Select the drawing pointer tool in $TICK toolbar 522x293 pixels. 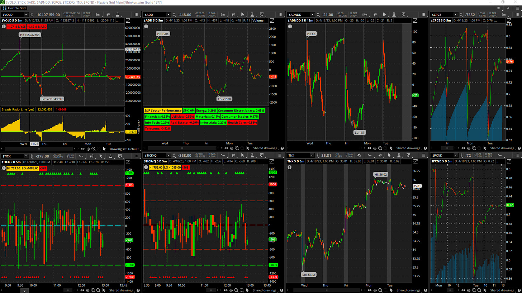click(x=100, y=156)
